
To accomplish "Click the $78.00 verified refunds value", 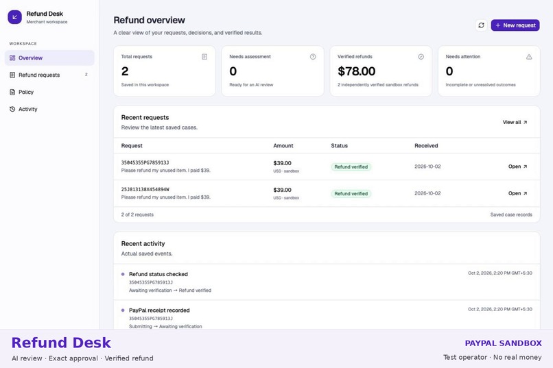I will coord(357,71).
